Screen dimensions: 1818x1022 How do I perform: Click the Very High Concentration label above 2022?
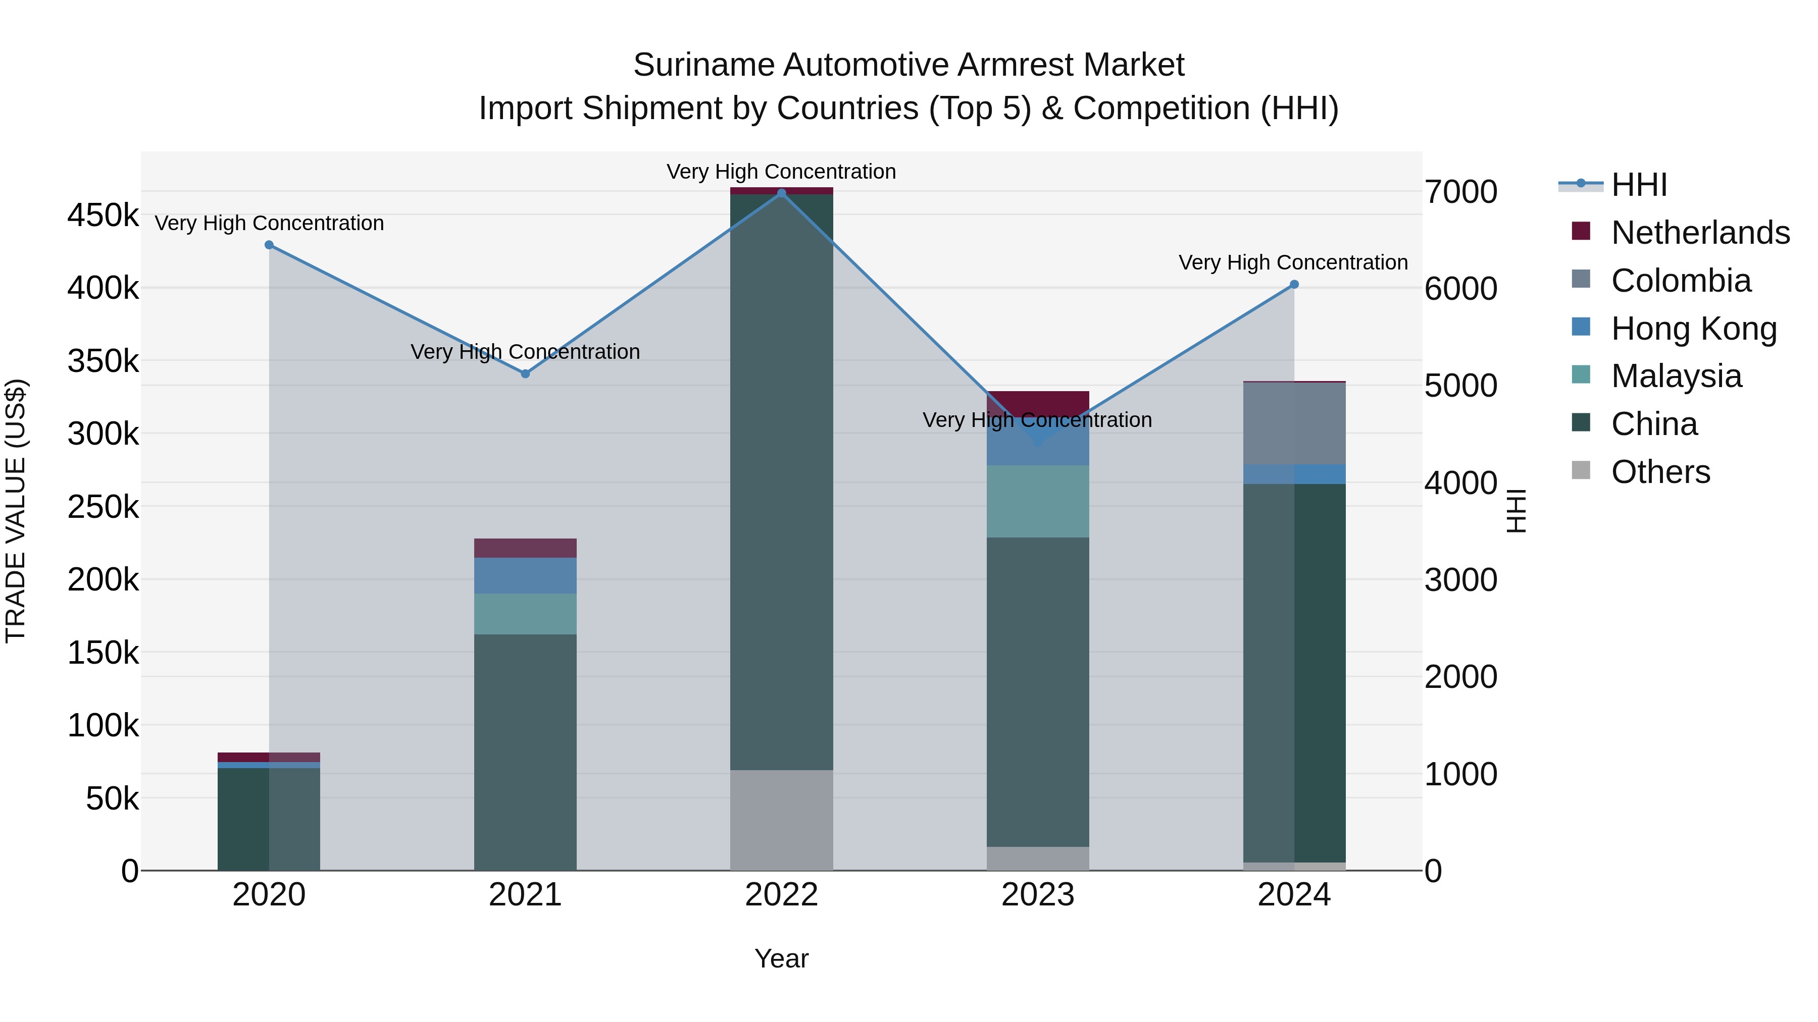[781, 172]
